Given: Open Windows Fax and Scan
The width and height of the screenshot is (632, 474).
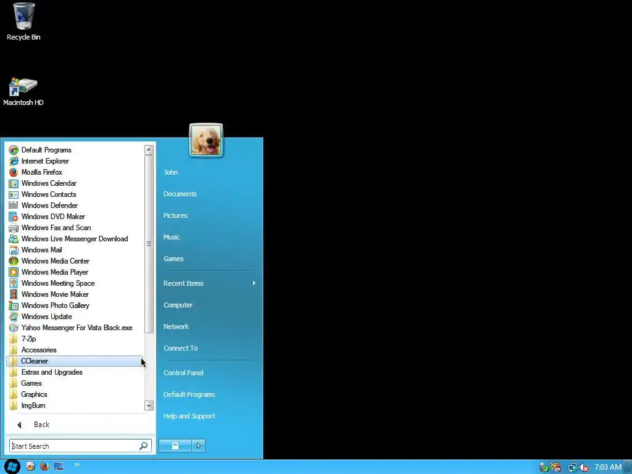Looking at the screenshot, I should pyautogui.click(x=75, y=228).
